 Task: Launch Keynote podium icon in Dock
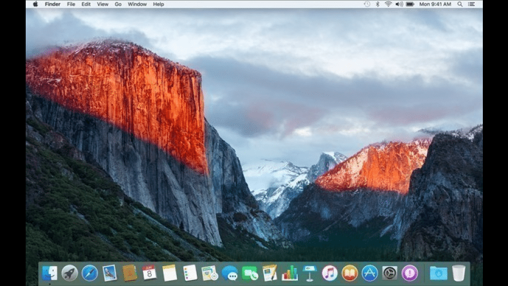pos(309,273)
